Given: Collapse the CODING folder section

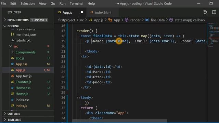Looking at the screenshot, I should click(x=13, y=26).
